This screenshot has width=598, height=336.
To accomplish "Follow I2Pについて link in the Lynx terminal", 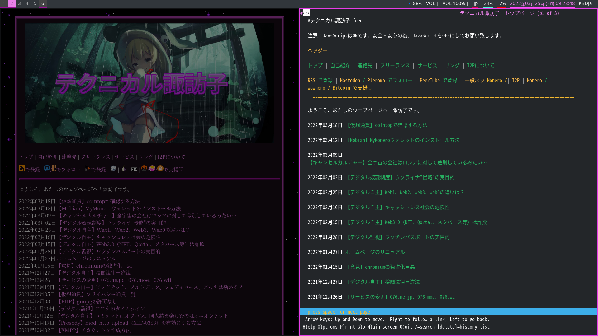I will [x=481, y=65].
